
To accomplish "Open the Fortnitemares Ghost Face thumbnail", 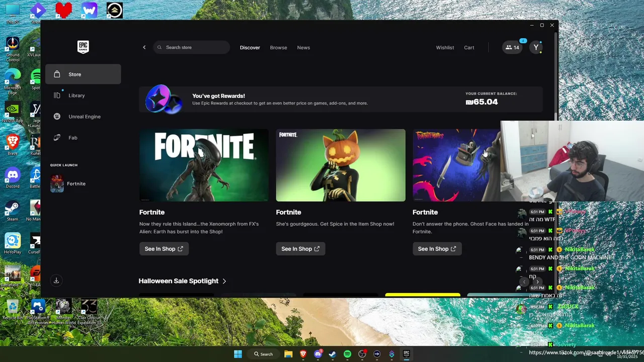I will pos(456,165).
